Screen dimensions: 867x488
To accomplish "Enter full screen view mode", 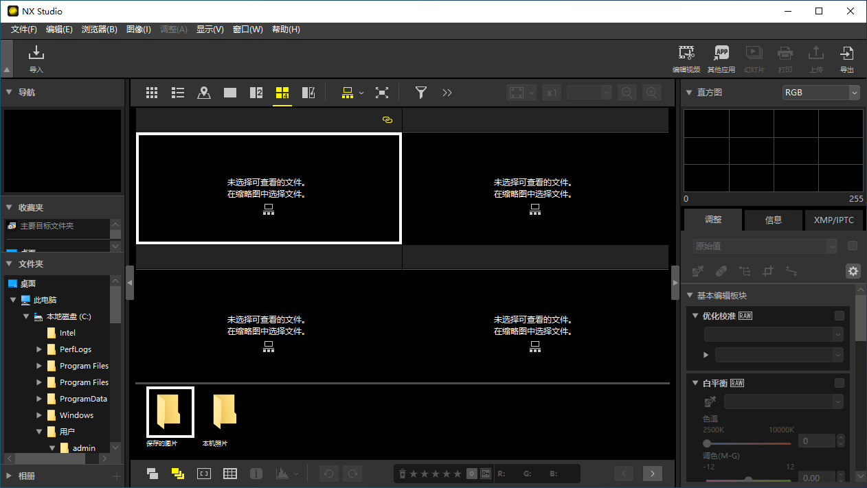I will [382, 92].
